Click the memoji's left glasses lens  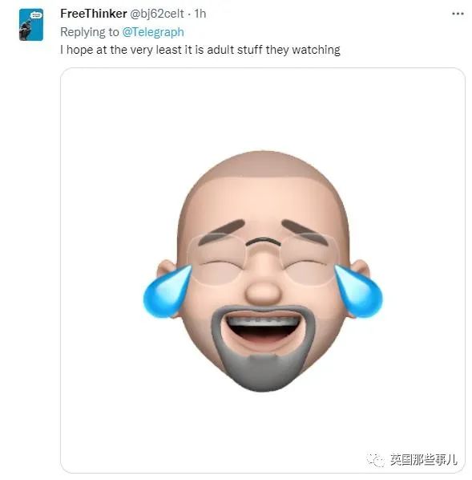[x=218, y=259]
